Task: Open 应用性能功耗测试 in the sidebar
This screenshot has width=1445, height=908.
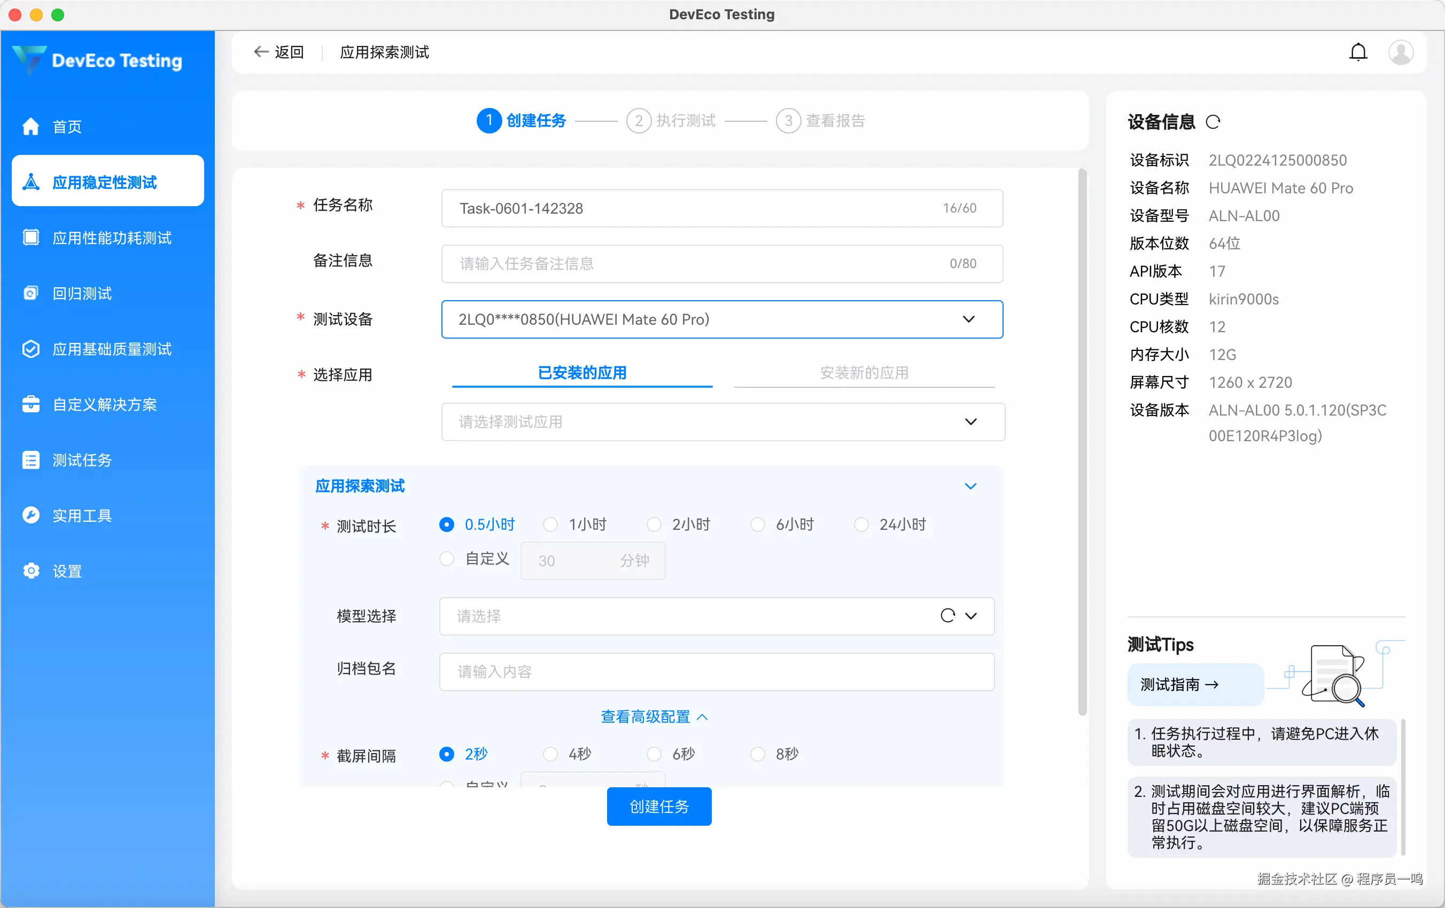Action: (x=112, y=238)
